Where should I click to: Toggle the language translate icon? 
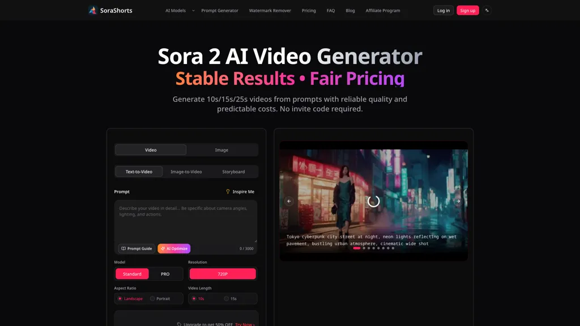pos(487,10)
